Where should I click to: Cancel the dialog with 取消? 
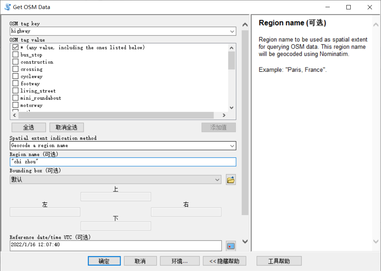pos(140,261)
